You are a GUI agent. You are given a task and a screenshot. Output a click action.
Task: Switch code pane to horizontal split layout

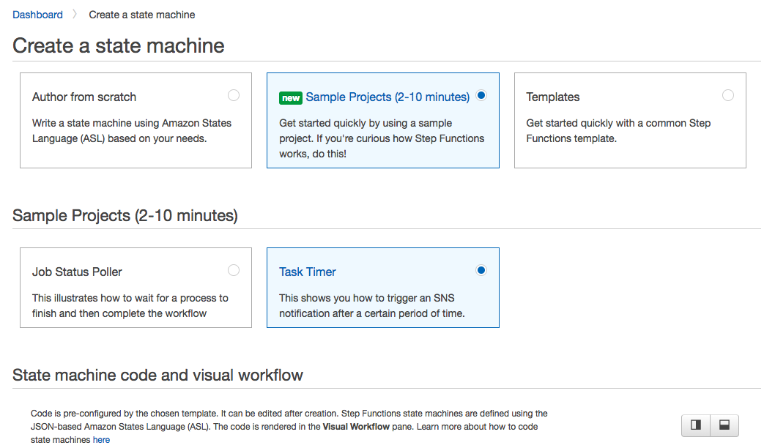pos(724,425)
